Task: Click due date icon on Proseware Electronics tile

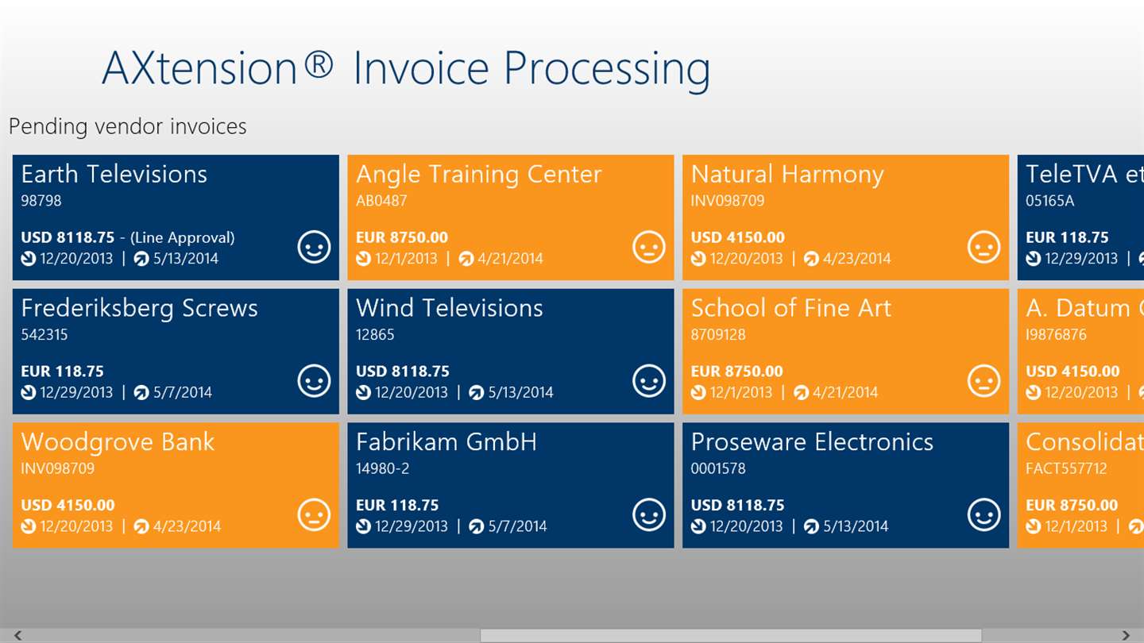Action: [x=811, y=526]
